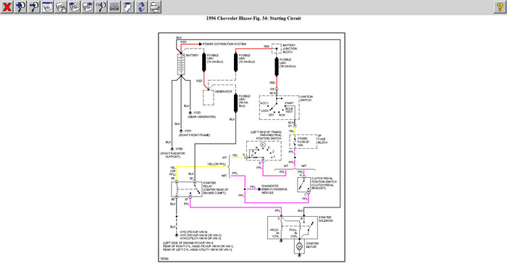Screen dimensions: 507x279
Task: Open the Find magnifier tool
Action: (101, 7)
